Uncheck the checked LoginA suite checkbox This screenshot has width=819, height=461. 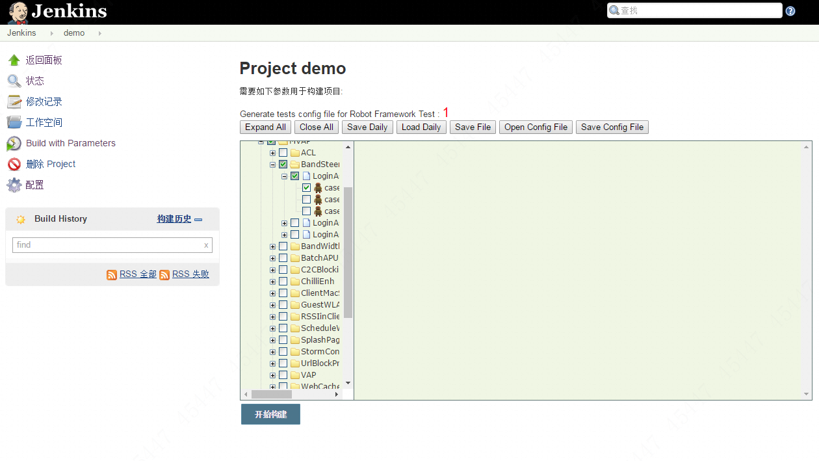point(294,176)
